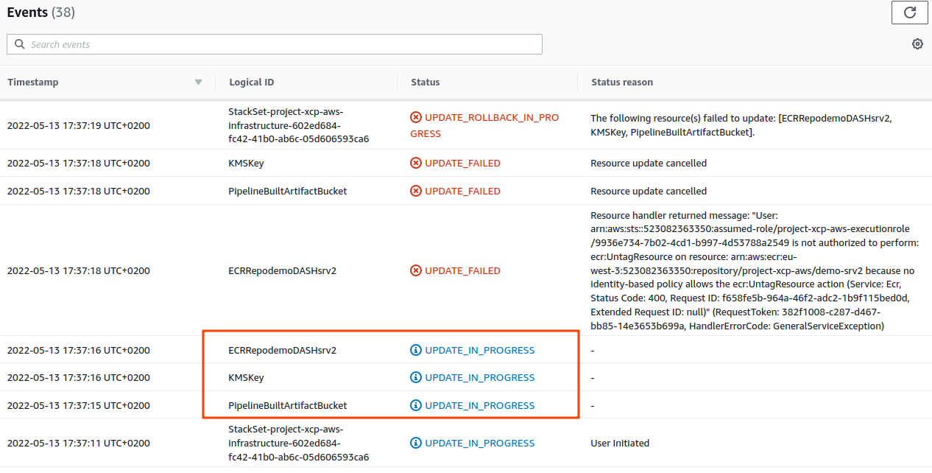Click info icon on KMSKey UPDATE_IN_PROGRESS
Viewport: 932px width, 473px height.
416,377
